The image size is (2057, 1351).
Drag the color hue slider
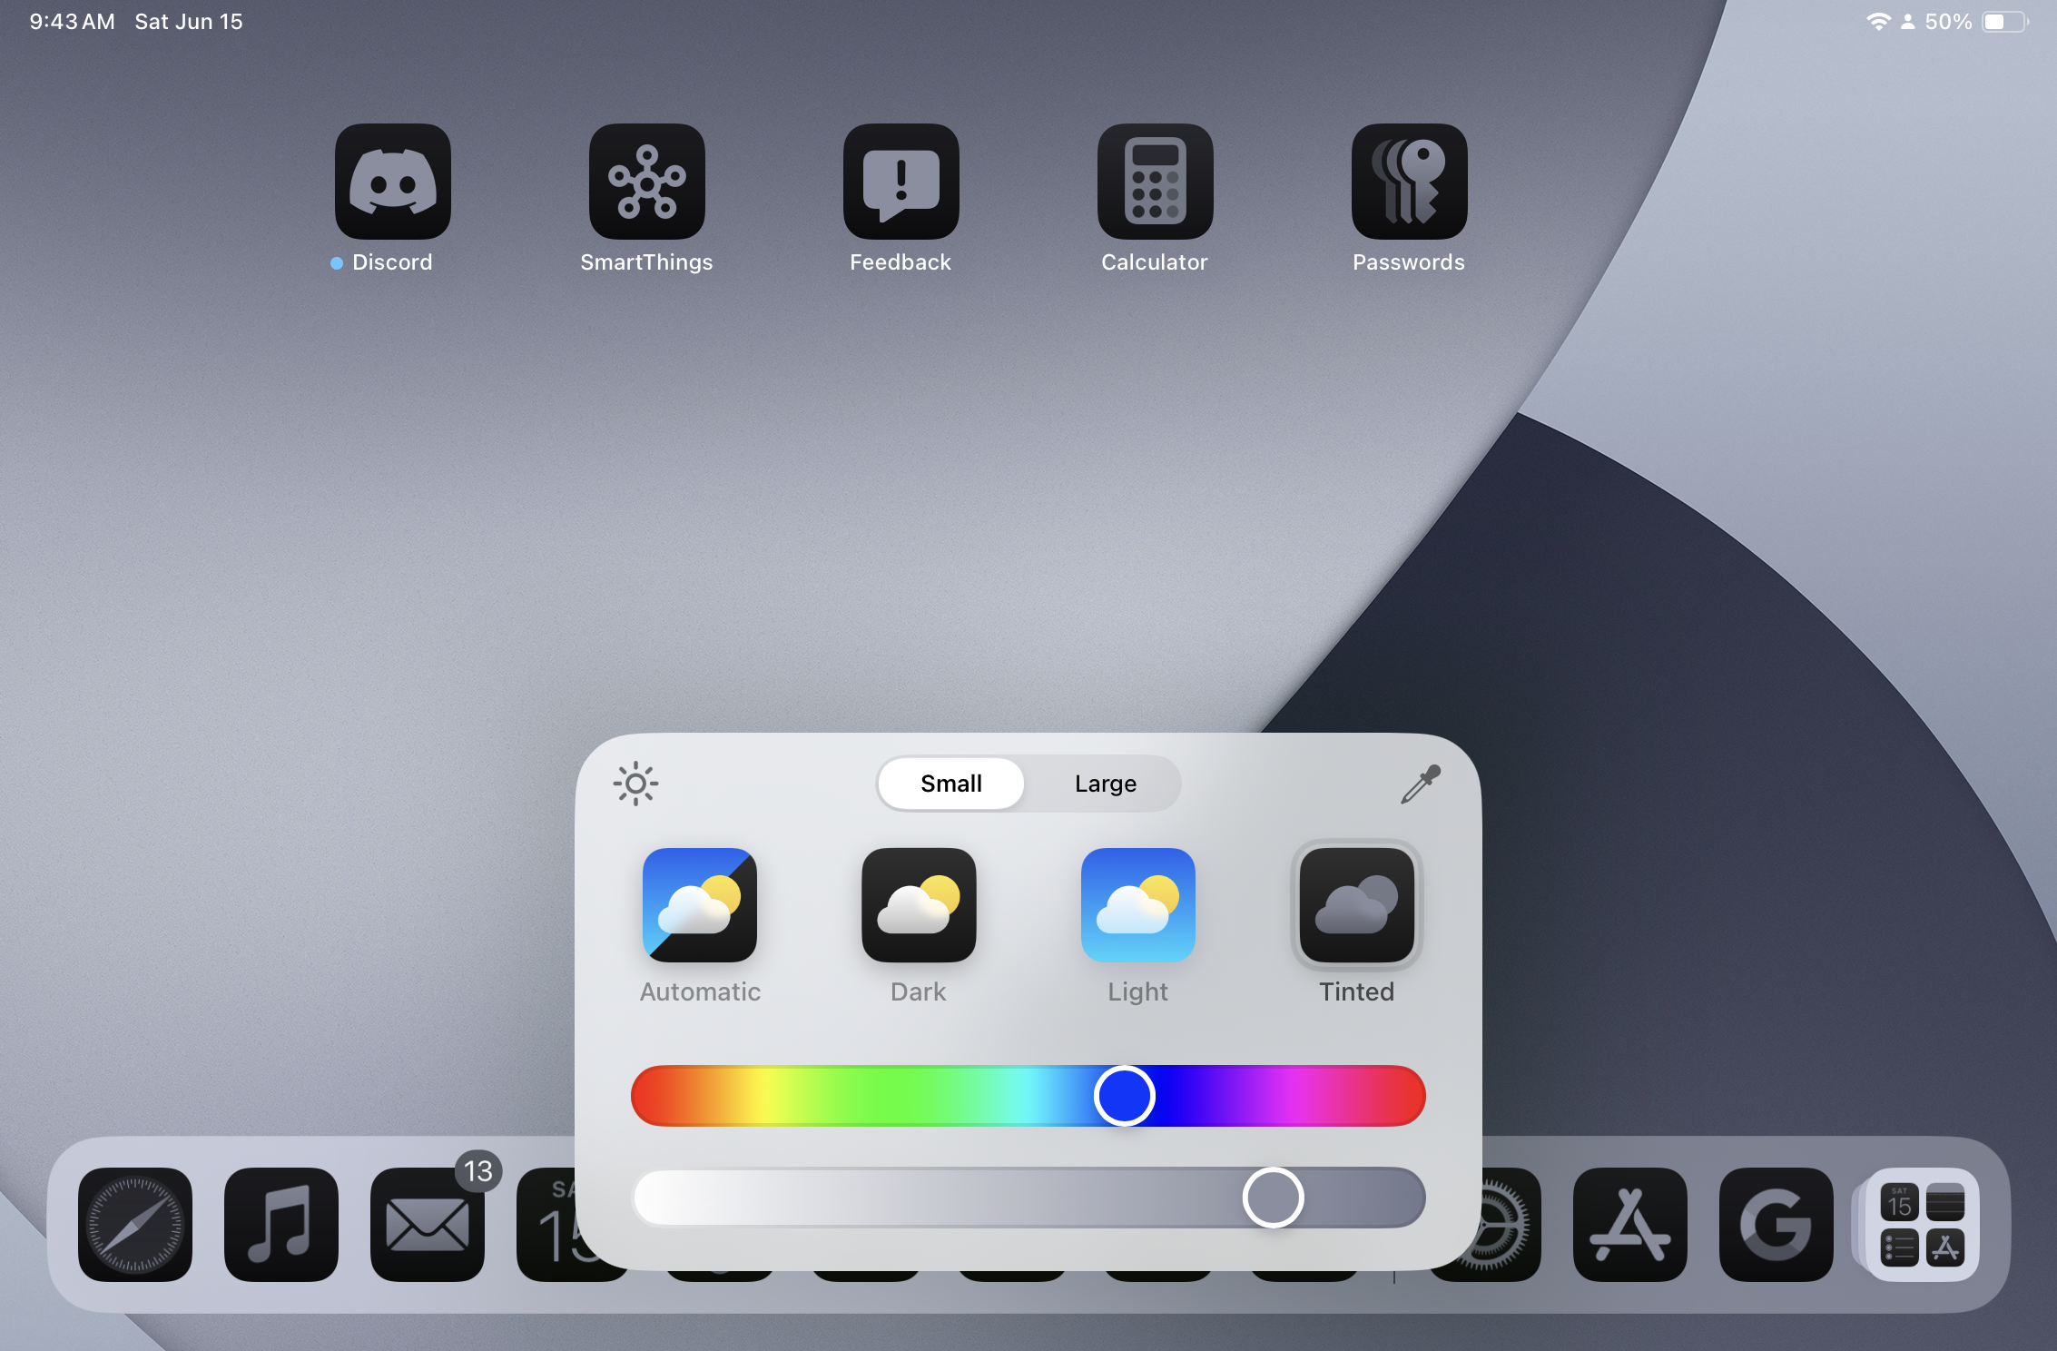[1128, 1091]
